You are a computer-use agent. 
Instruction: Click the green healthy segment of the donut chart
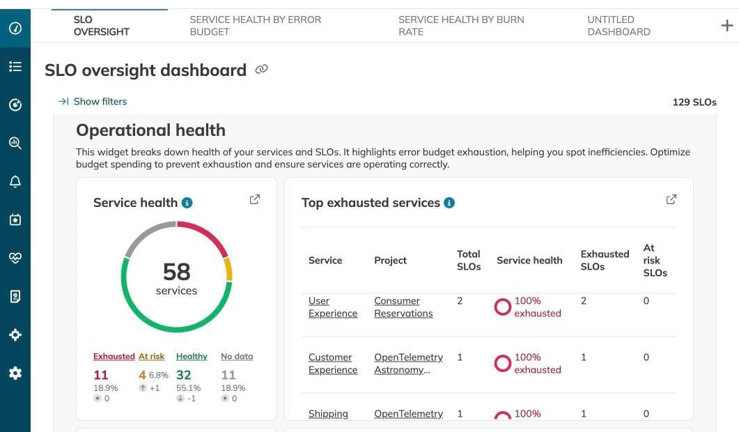(x=176, y=327)
